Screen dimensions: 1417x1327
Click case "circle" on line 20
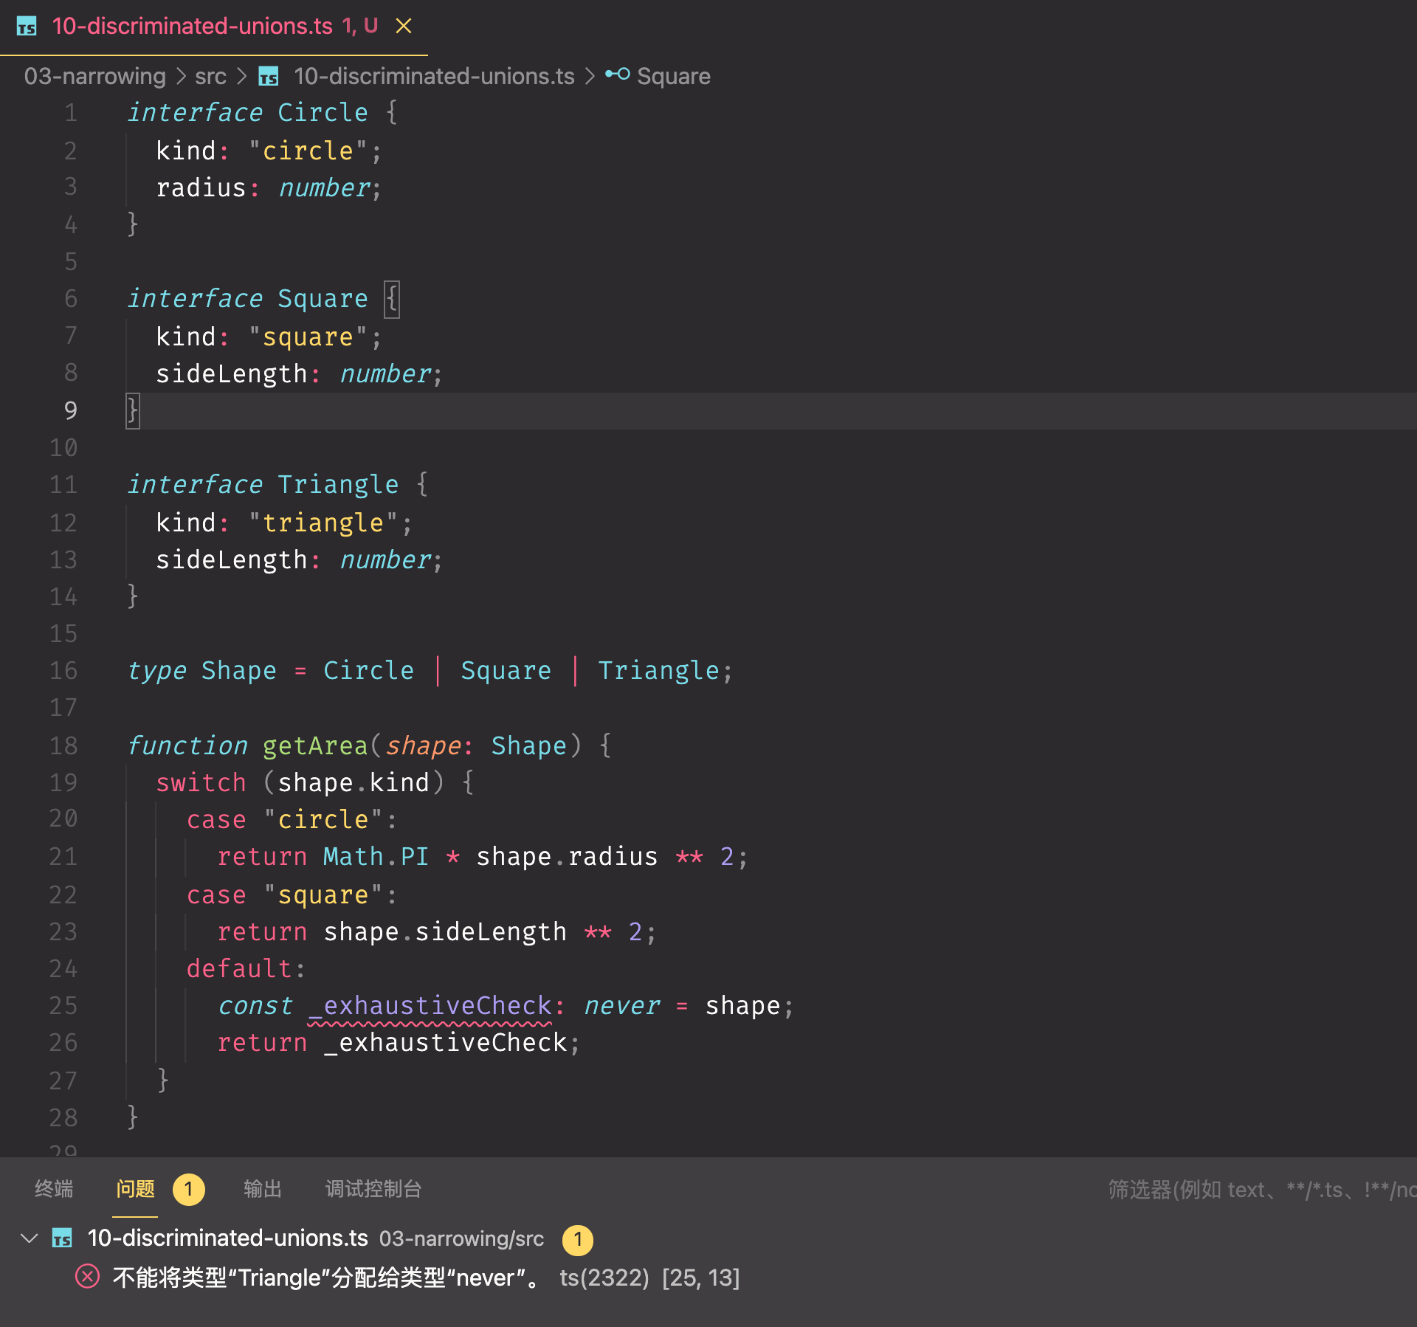click(285, 820)
